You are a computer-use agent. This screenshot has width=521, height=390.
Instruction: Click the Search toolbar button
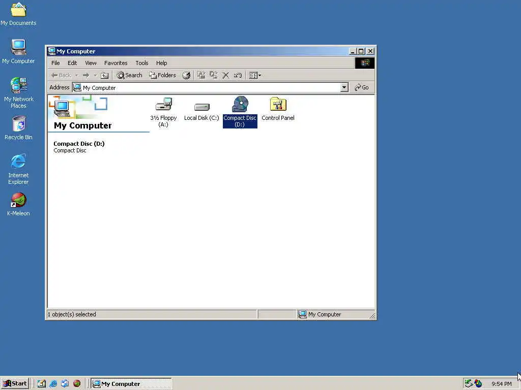point(129,75)
